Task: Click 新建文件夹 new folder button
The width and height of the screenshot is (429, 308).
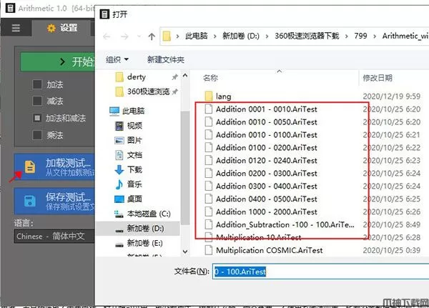Action: tap(166, 59)
